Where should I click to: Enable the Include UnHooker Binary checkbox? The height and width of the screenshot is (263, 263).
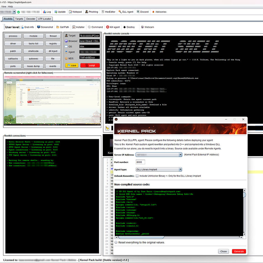point(137,176)
